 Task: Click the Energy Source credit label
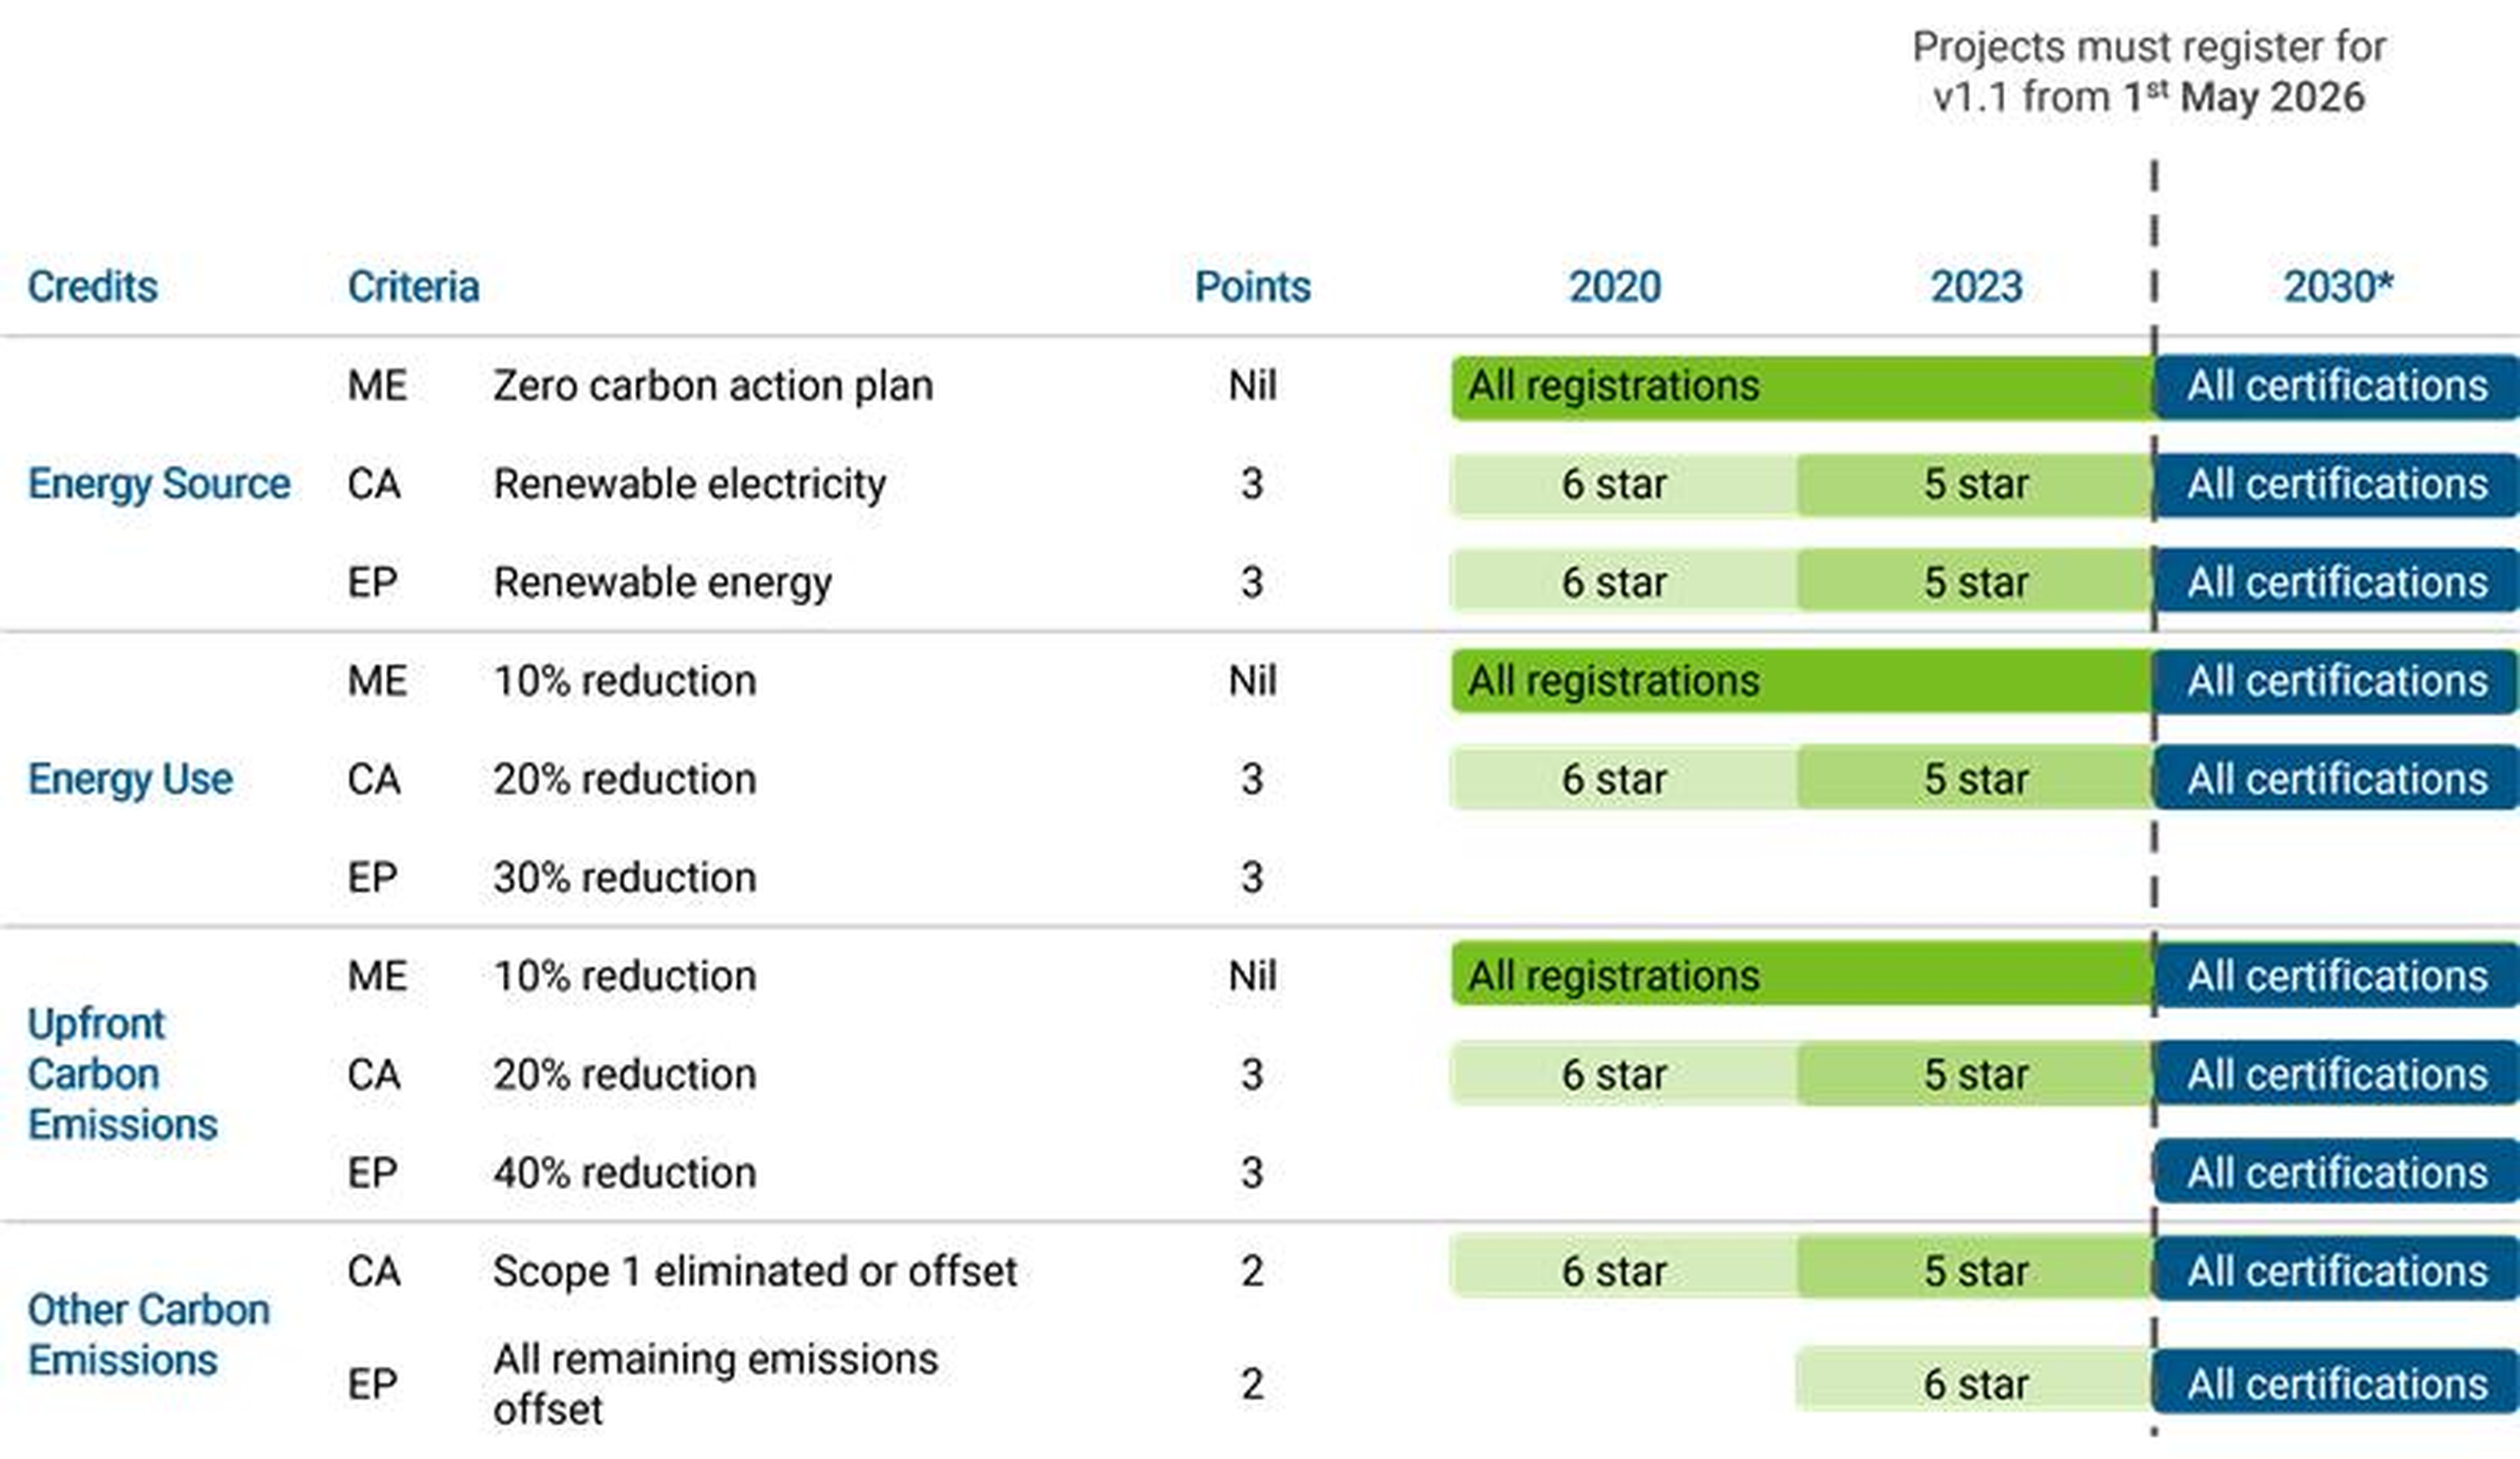click(x=159, y=484)
